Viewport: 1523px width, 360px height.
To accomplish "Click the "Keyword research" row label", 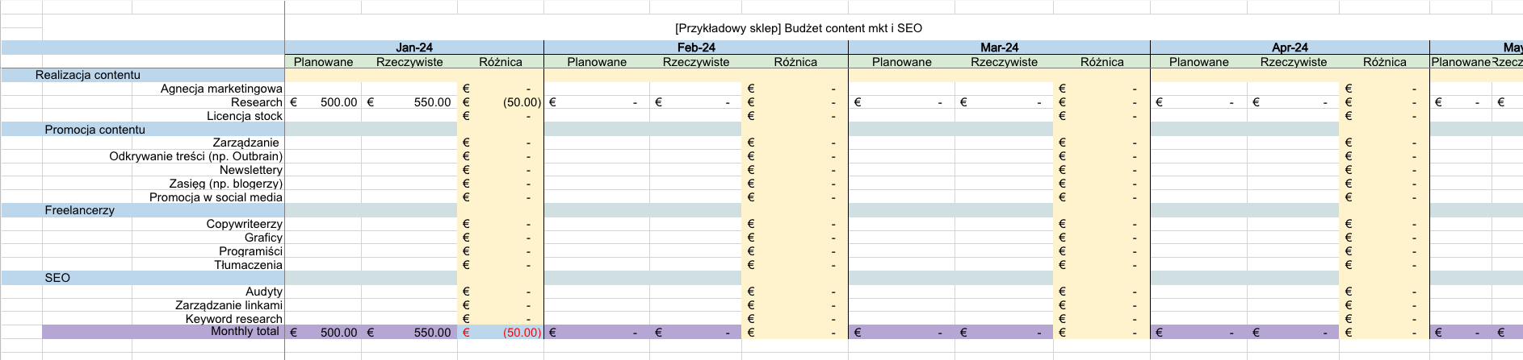I will pyautogui.click(x=233, y=319).
